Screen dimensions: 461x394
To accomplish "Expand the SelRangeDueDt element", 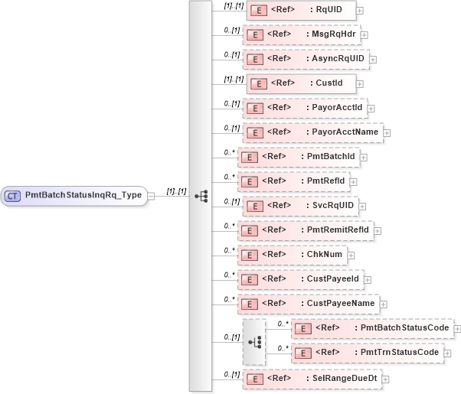I will pos(385,379).
